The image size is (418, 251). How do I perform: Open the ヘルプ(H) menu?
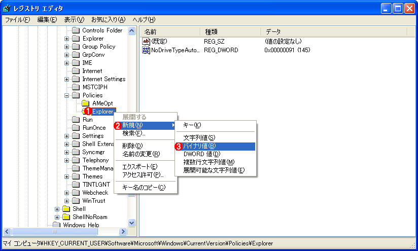(x=144, y=20)
